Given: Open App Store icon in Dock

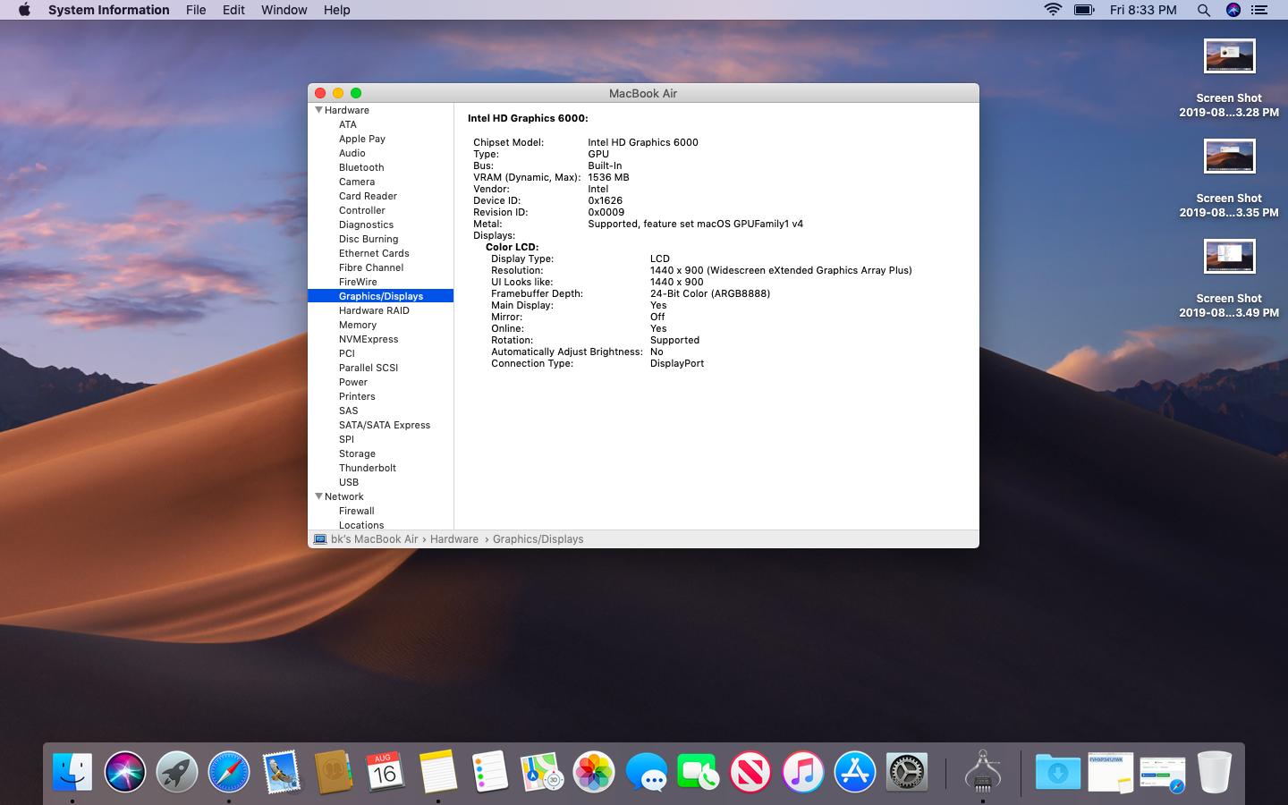Looking at the screenshot, I should click(854, 771).
